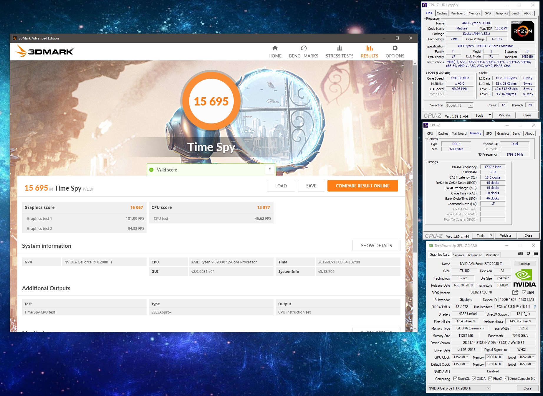
Task: Maximize the 3DMark window
Action: 397,38
